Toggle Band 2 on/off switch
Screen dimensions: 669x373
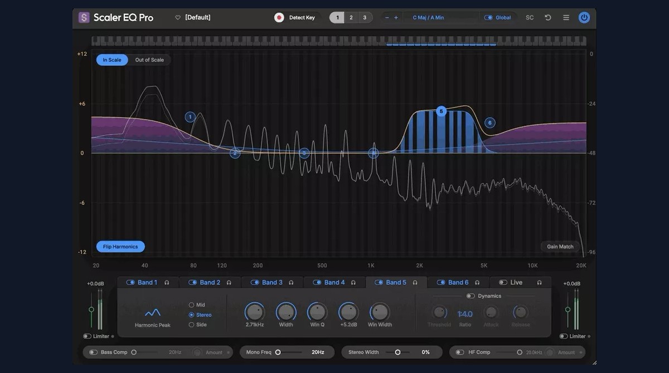[192, 283]
